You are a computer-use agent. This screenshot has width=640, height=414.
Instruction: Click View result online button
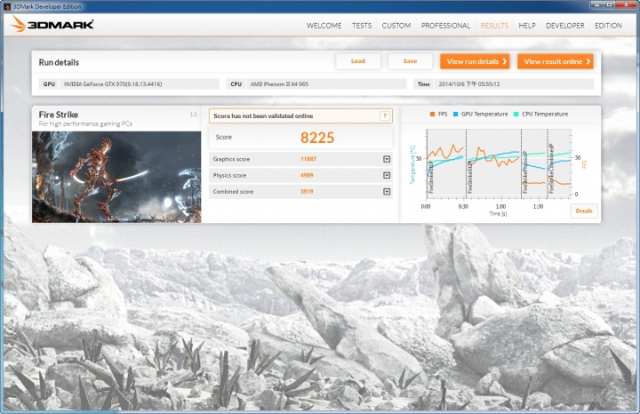point(555,61)
